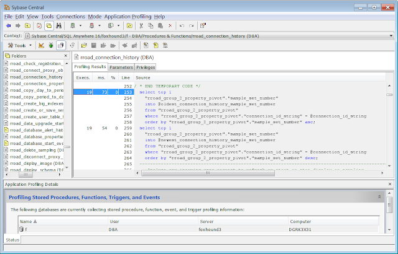Close the Application Profiling Details panel
This screenshot has width=398, height=254.
point(390,184)
